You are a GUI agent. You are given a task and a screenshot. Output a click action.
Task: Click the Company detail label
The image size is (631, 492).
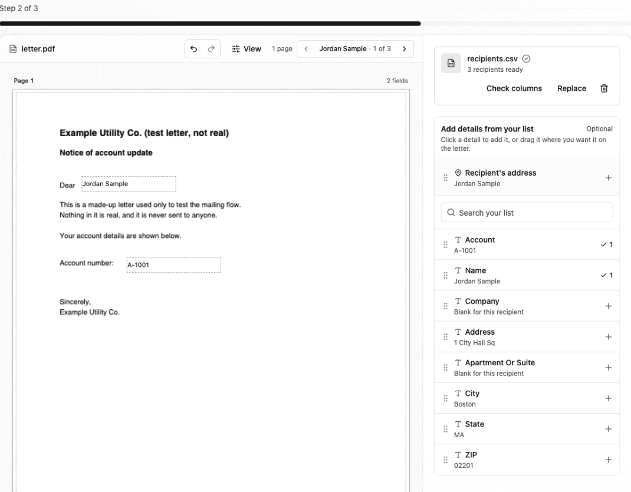tap(482, 302)
